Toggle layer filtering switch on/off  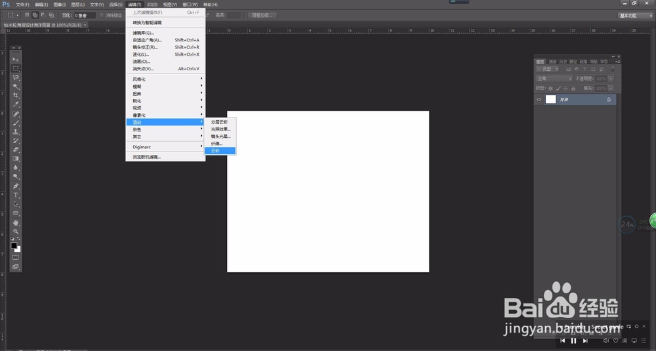point(613,69)
